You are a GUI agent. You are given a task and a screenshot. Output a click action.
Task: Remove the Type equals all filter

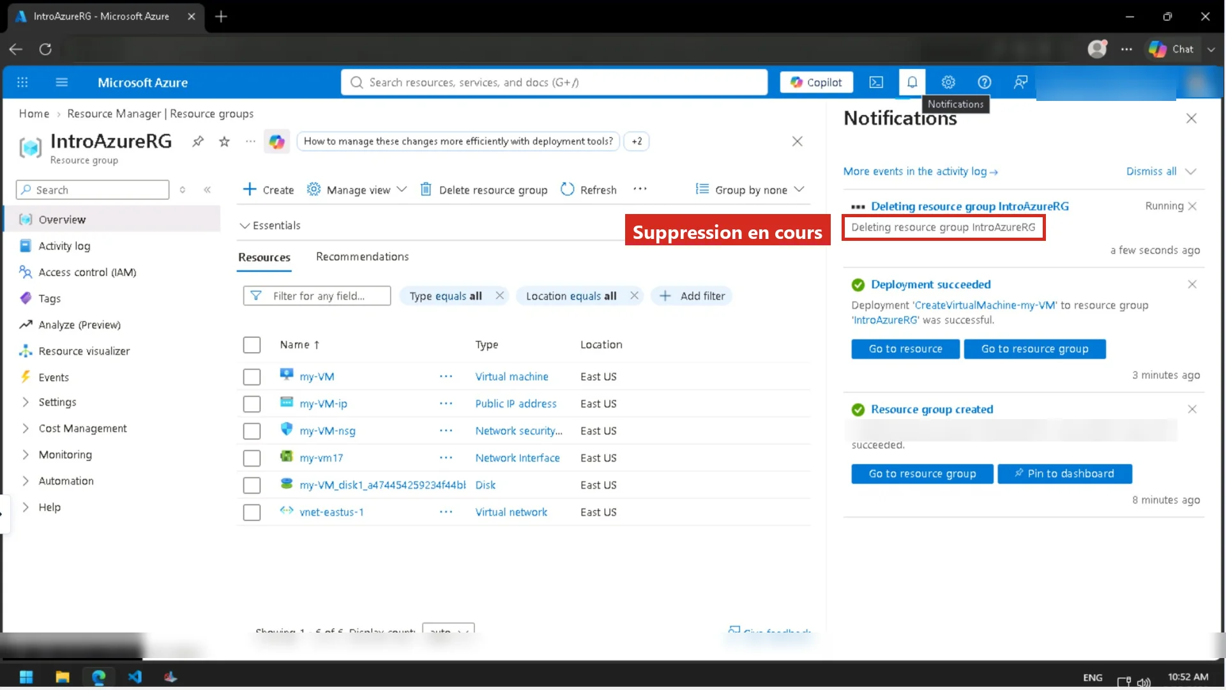(500, 296)
